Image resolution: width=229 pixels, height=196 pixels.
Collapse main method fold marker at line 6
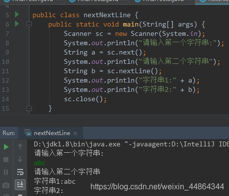[29, 25]
